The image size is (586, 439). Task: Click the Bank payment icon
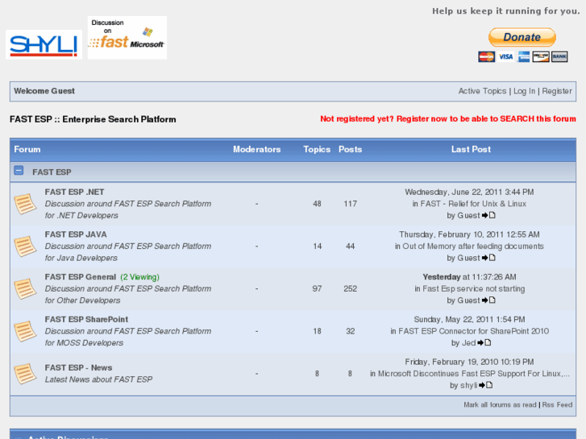(559, 57)
